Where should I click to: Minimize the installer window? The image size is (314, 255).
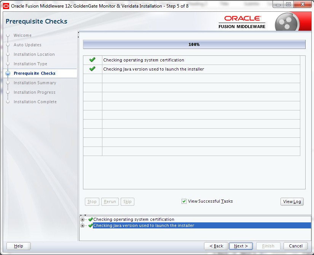coord(278,5)
